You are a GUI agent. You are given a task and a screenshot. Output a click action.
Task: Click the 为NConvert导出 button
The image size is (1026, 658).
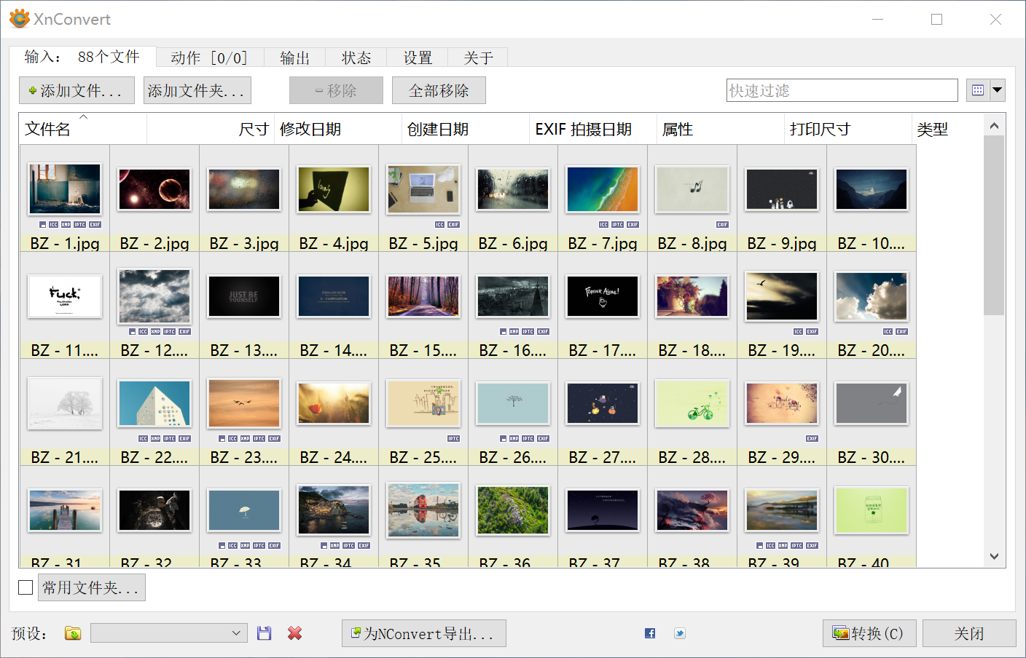(x=423, y=633)
